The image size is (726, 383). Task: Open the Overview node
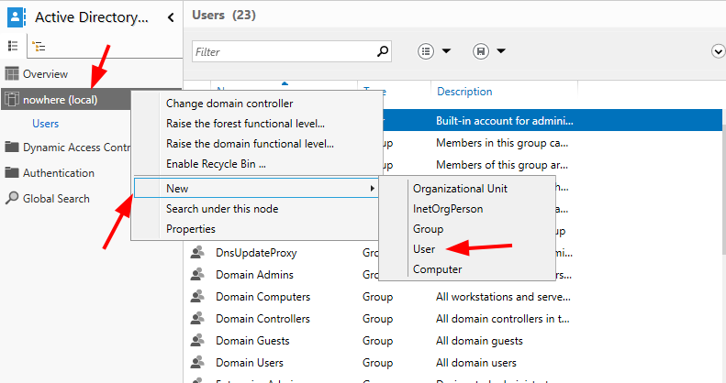point(45,74)
